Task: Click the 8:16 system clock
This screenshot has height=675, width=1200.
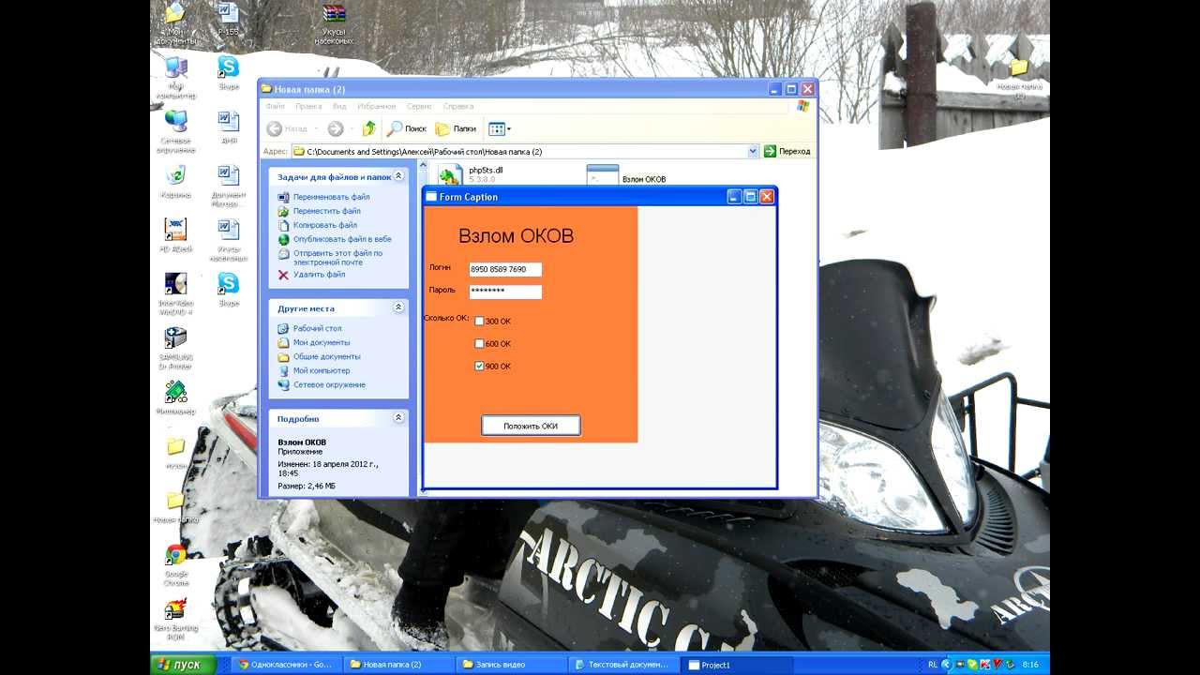Action: pos(1030,665)
